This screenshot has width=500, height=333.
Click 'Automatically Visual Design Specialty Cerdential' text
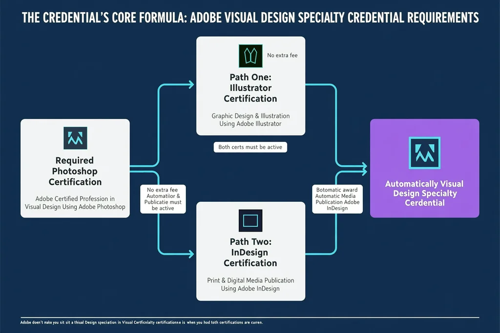click(424, 193)
